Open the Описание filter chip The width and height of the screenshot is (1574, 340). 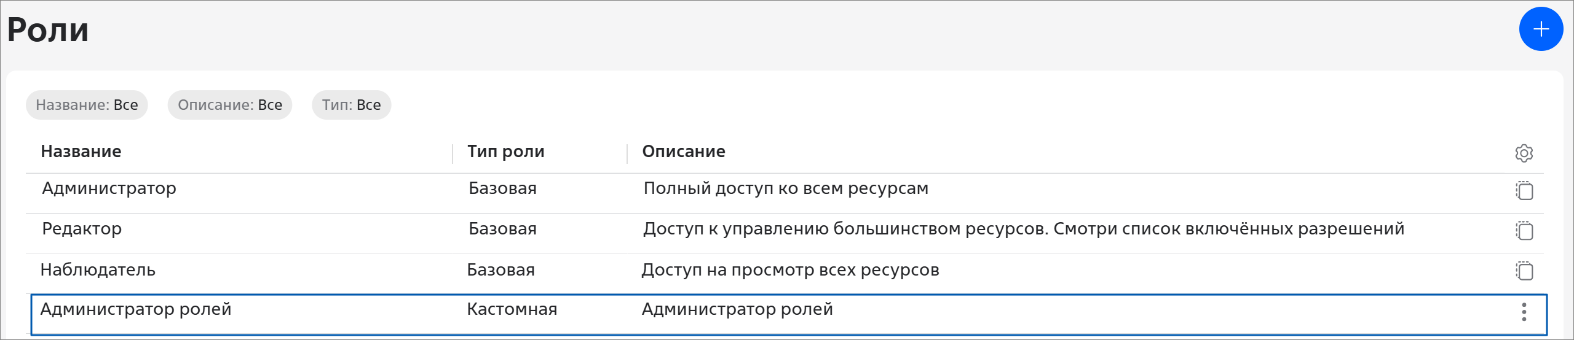click(230, 105)
